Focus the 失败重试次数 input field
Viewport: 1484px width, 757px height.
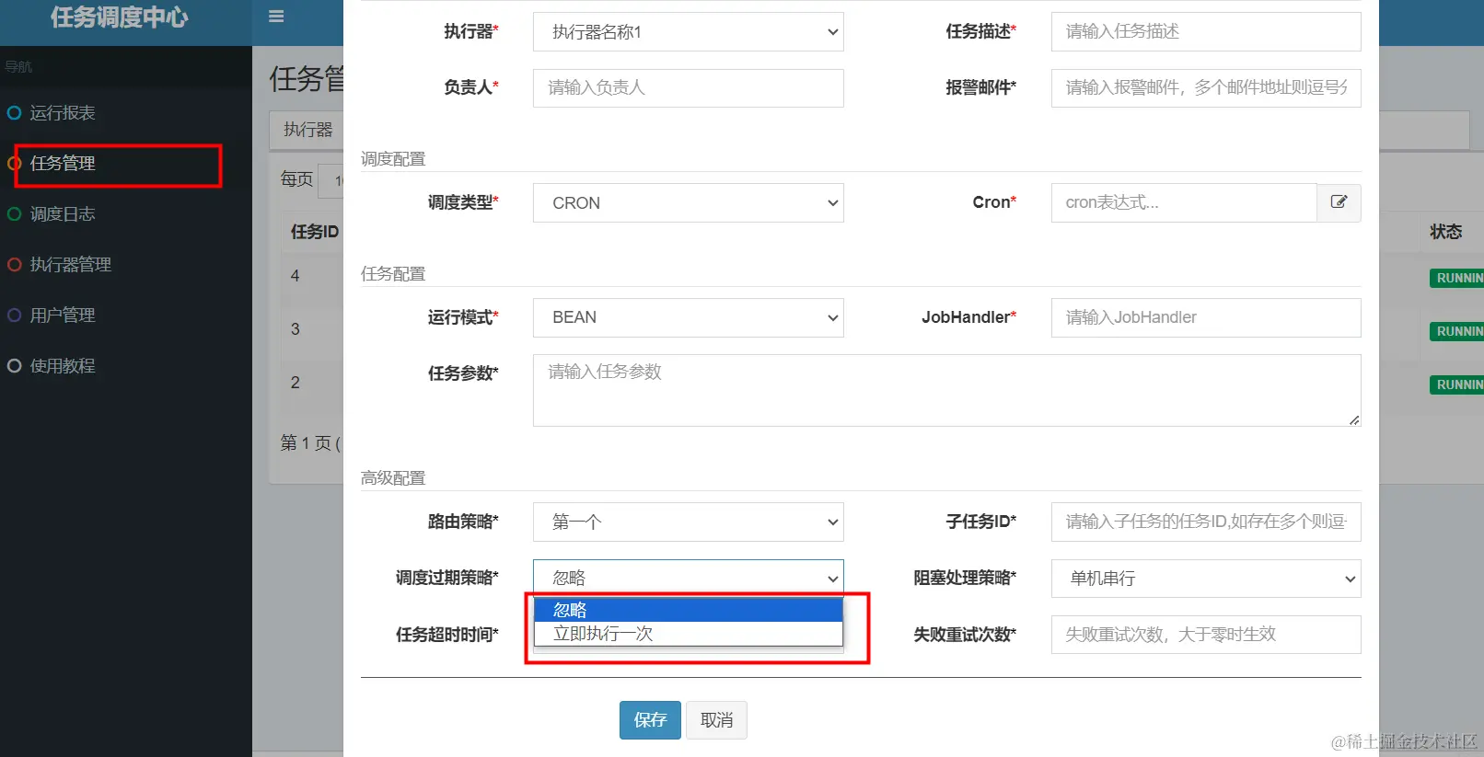[x=1206, y=635]
